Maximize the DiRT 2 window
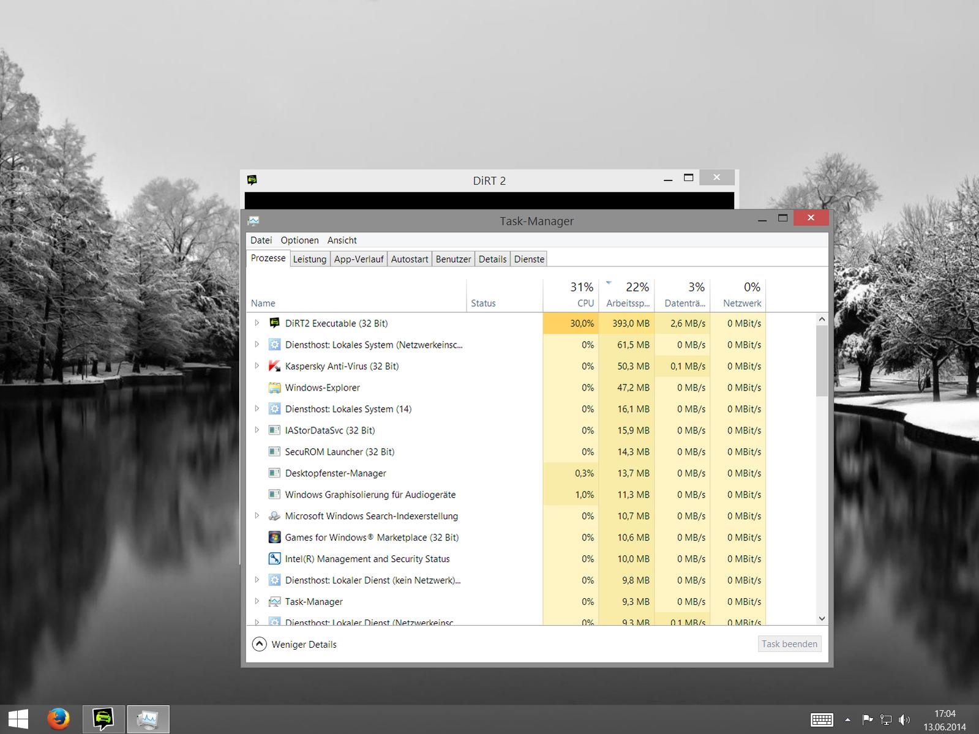979x734 pixels. (689, 178)
